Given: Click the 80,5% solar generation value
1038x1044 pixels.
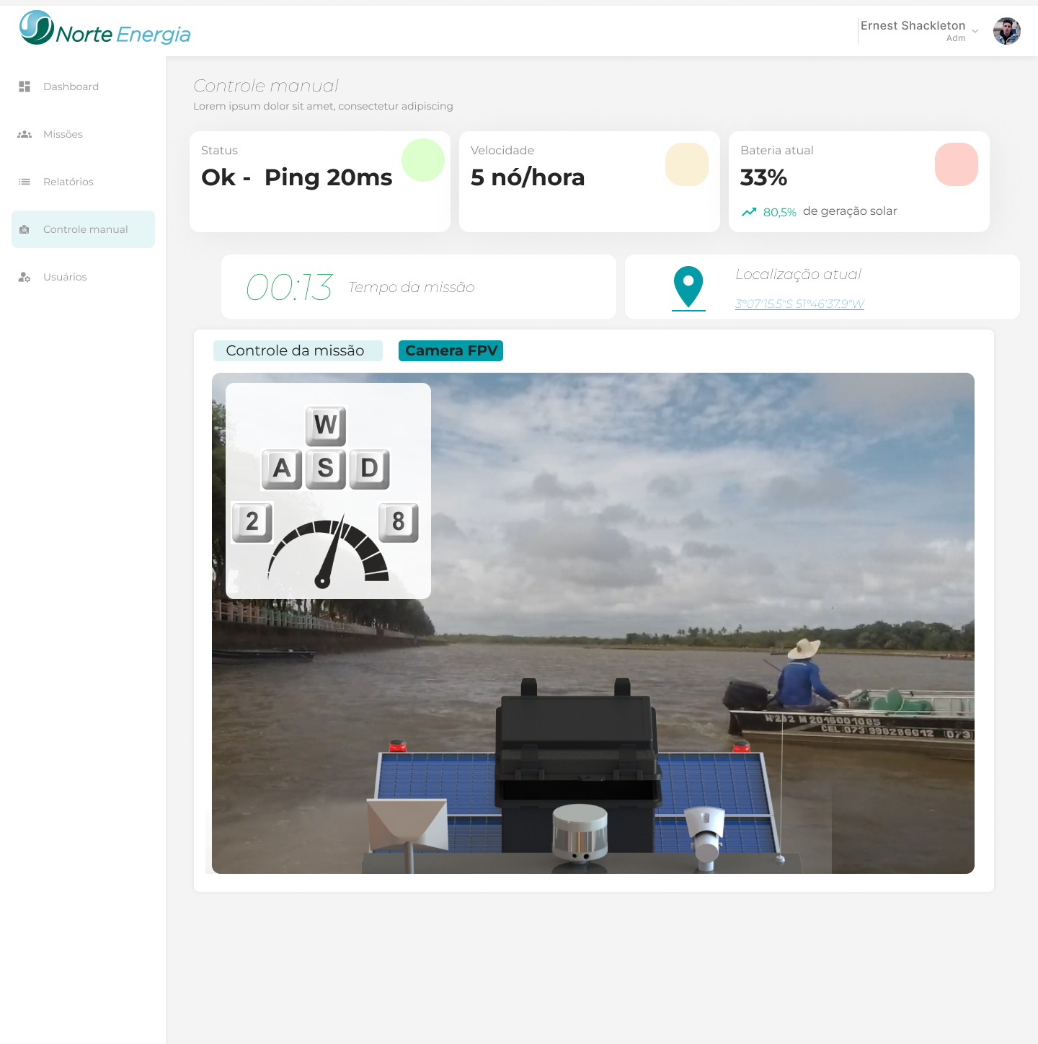Looking at the screenshot, I should coord(780,212).
